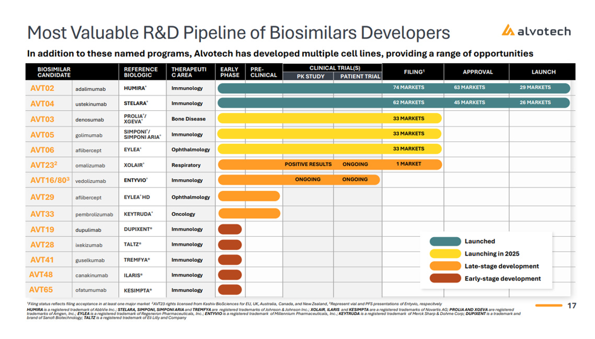Click the 74 Markets label
This screenshot has width=595, height=339.
pos(409,88)
